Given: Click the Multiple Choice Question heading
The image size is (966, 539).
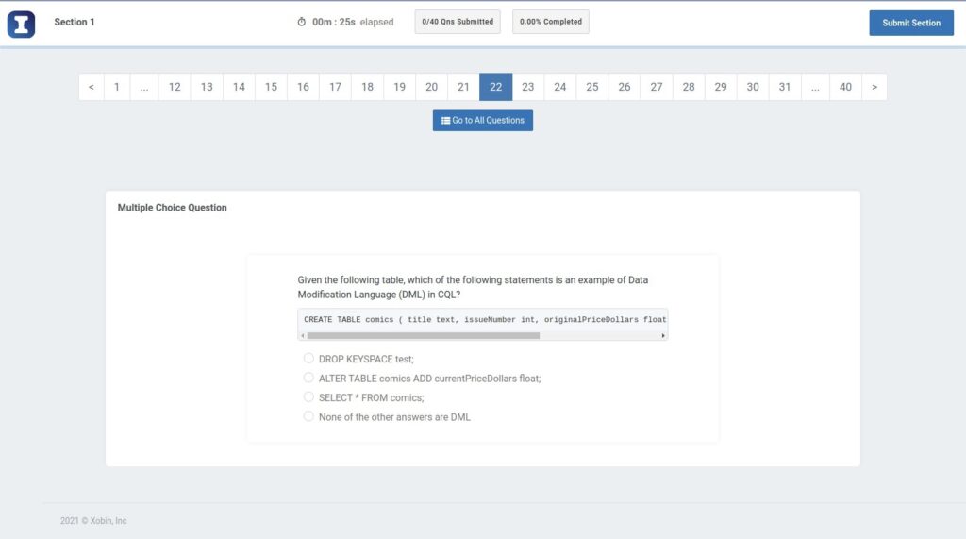Looking at the screenshot, I should (x=172, y=208).
